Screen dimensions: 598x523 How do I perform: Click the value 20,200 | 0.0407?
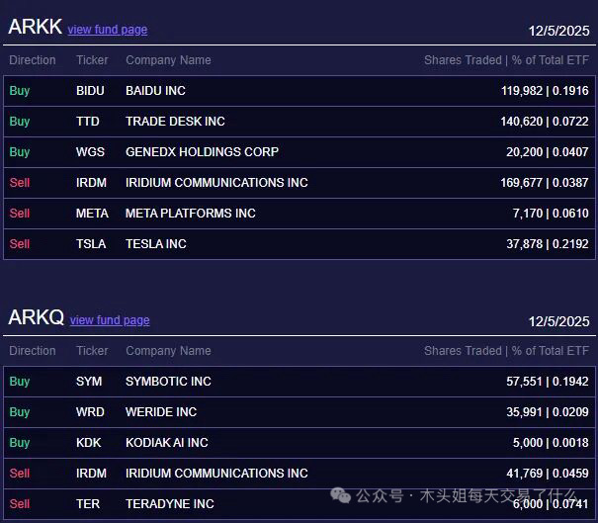coord(548,152)
